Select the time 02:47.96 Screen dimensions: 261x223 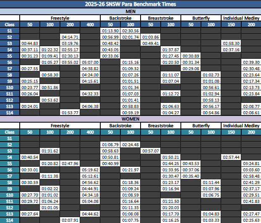[70, 163]
